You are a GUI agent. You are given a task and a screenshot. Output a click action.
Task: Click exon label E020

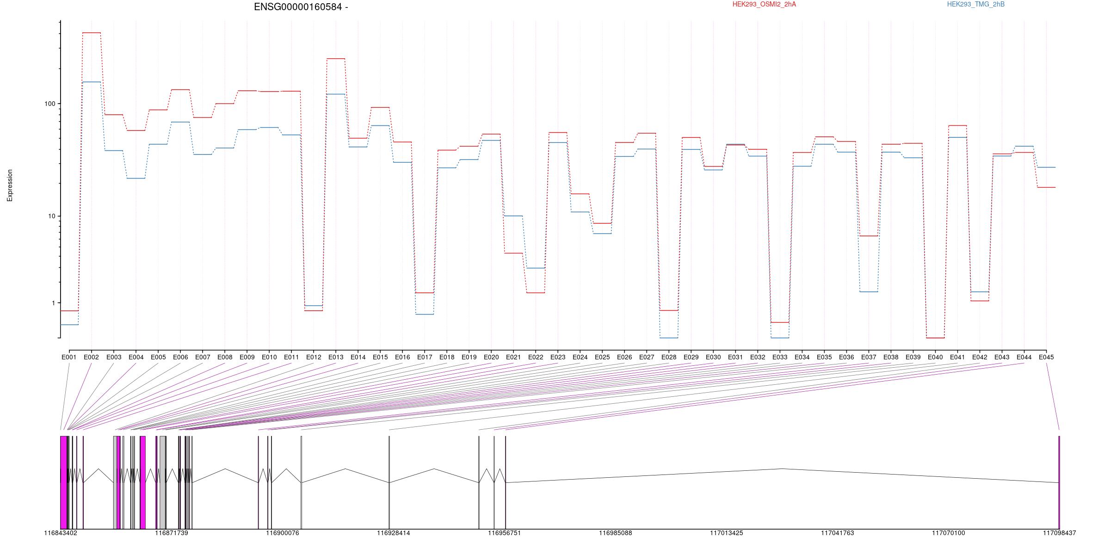pyautogui.click(x=491, y=357)
